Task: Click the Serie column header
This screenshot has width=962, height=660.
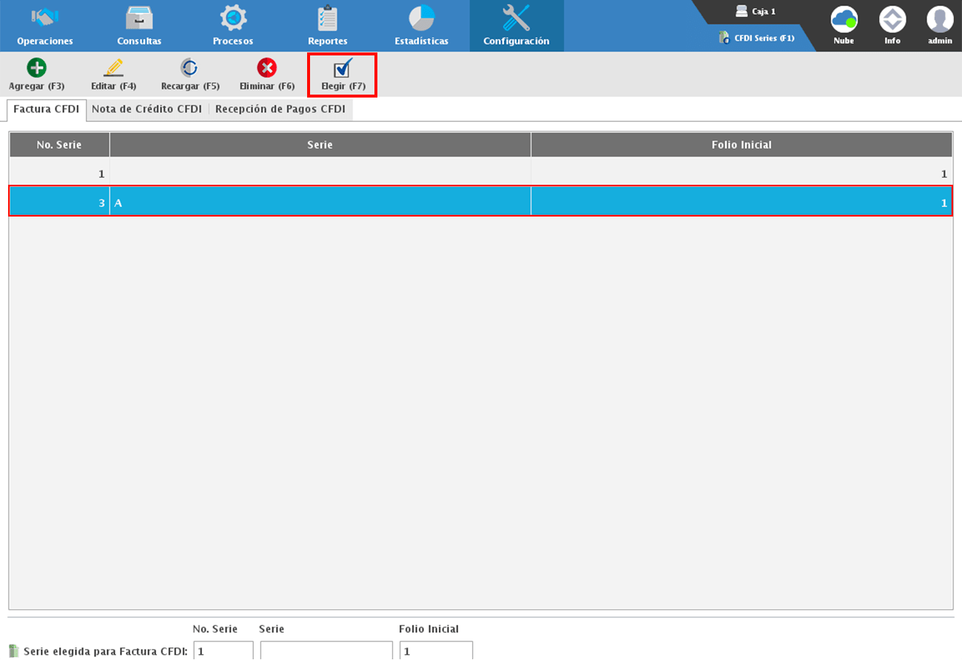Action: click(x=320, y=145)
